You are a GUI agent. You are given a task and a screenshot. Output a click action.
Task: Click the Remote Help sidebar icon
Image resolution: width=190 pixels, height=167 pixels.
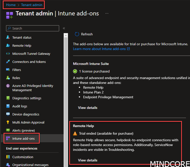tap(8, 45)
